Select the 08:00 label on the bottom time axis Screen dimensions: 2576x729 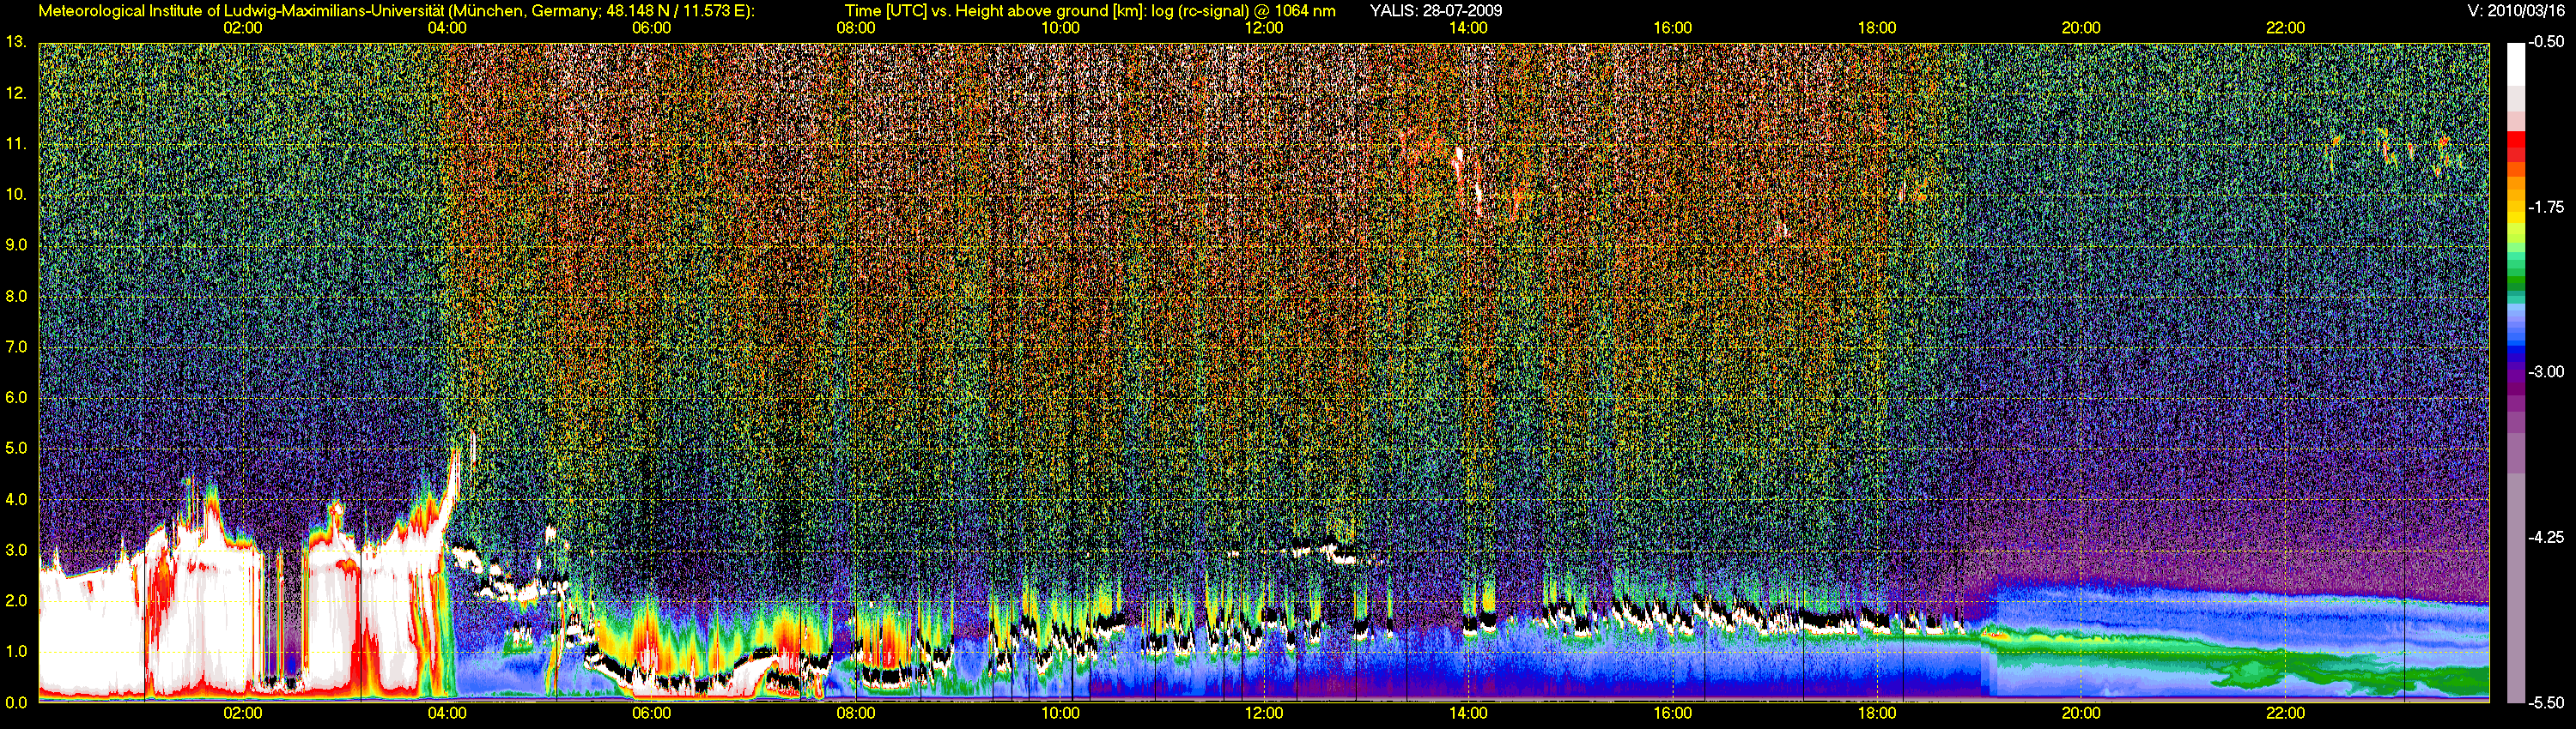tap(856, 714)
